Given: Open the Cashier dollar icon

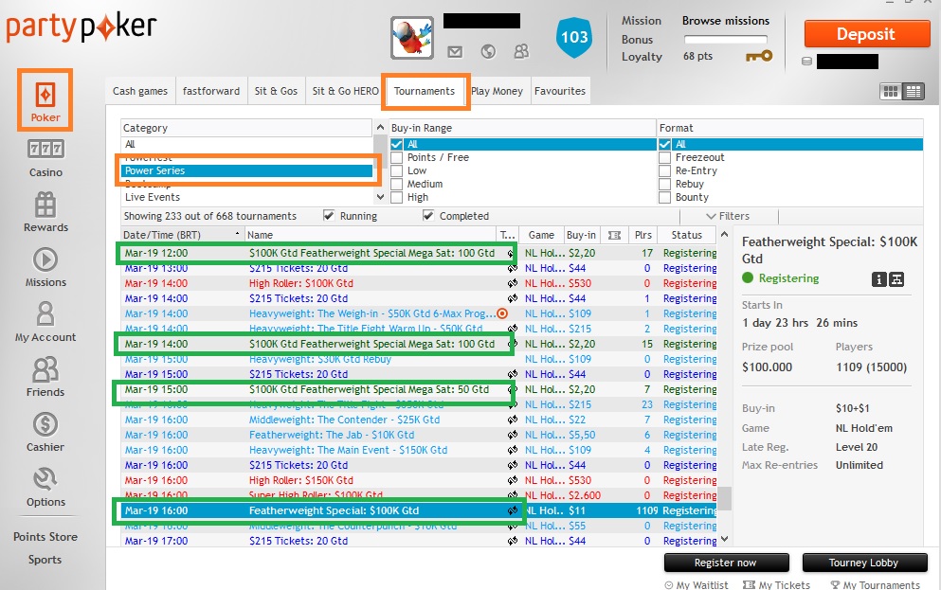Looking at the screenshot, I should coord(45,424).
